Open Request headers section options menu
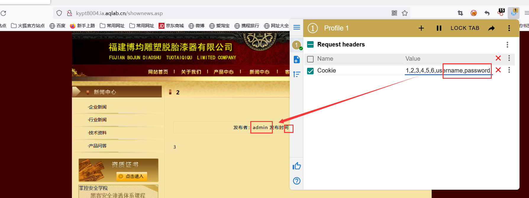This screenshot has width=529, height=198. coord(507,45)
